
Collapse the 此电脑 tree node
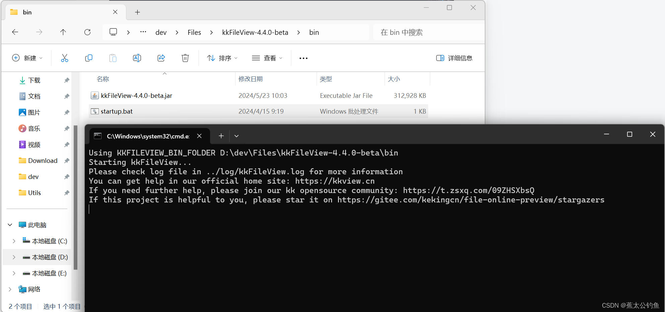pyautogui.click(x=9, y=225)
